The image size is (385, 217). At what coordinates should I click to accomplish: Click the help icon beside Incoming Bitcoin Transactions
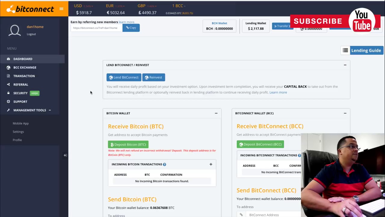click(x=165, y=164)
